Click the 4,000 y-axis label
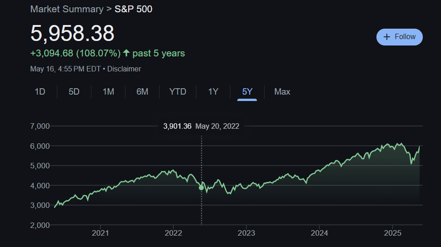Screen dimensions: 441x247 coord(40,186)
